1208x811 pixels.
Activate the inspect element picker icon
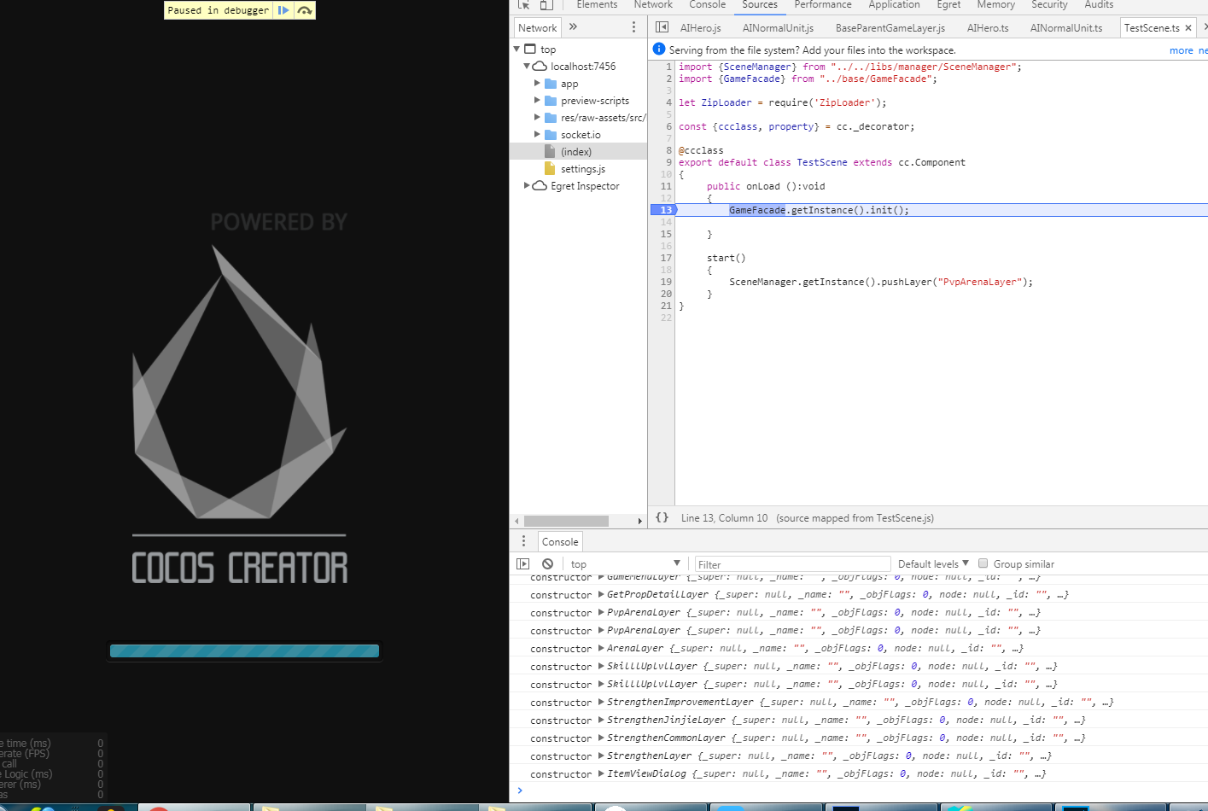coord(523,4)
